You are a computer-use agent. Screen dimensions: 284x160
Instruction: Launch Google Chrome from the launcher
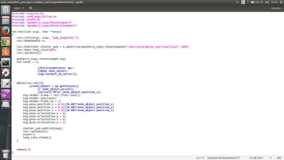[6, 41]
